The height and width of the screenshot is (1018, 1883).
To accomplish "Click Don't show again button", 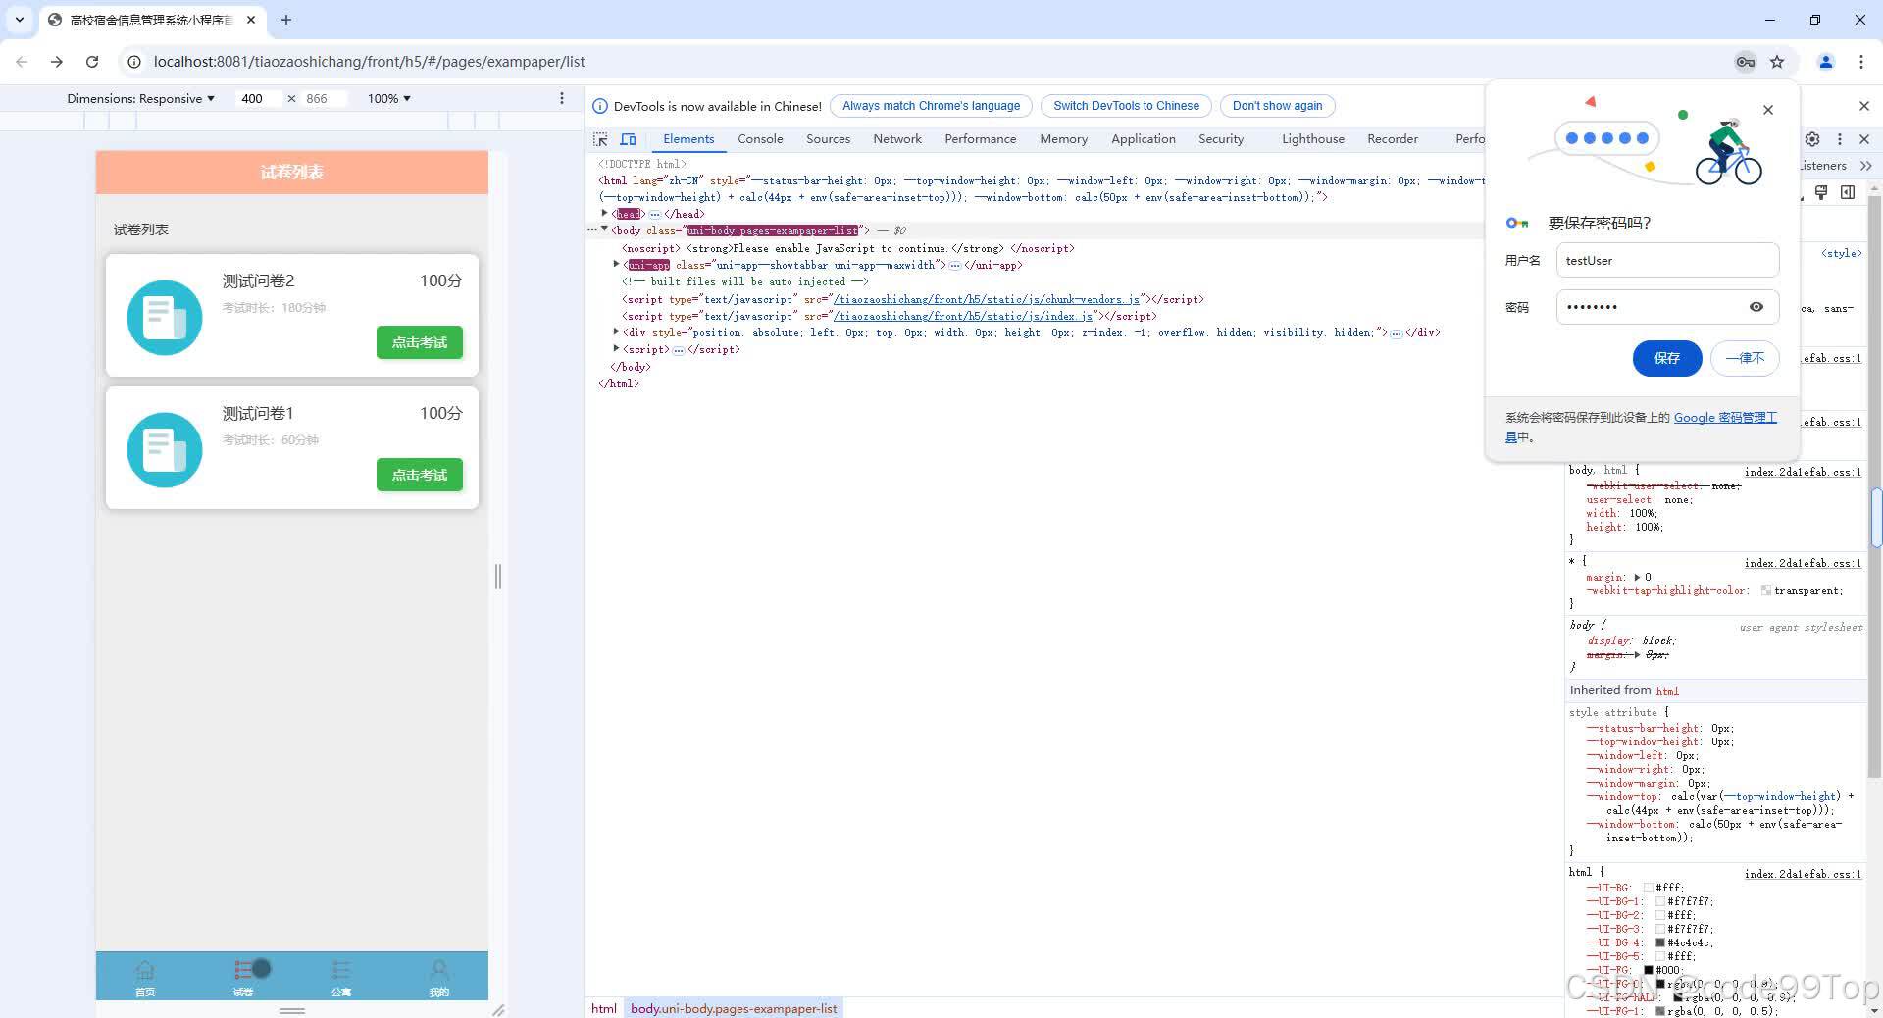I will tap(1277, 106).
